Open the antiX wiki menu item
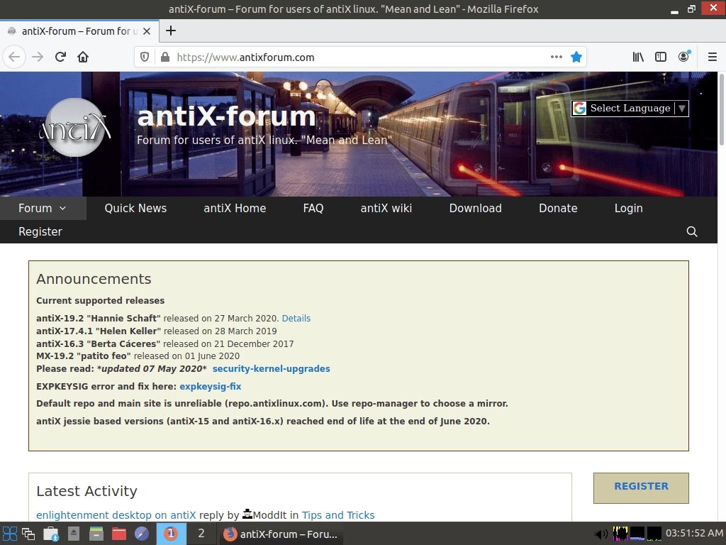The height and width of the screenshot is (545, 726). coord(386,208)
